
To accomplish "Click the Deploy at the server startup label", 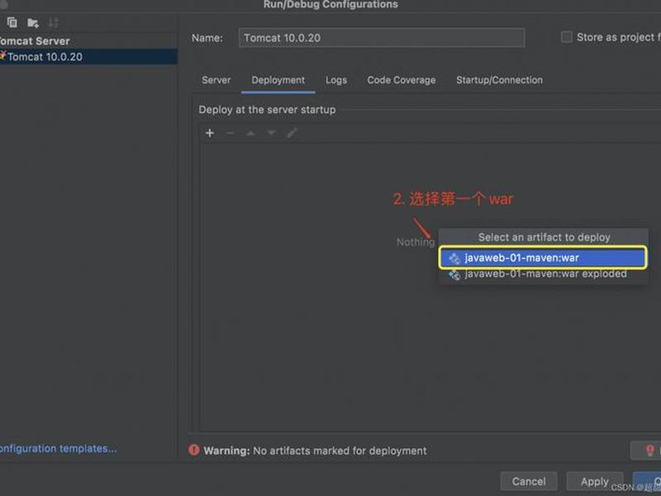I will pos(267,110).
